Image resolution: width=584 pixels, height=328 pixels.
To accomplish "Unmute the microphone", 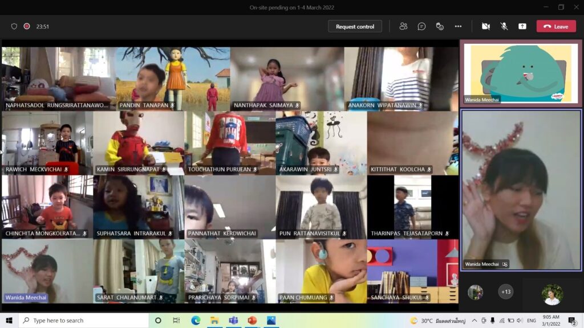I will coord(504,26).
